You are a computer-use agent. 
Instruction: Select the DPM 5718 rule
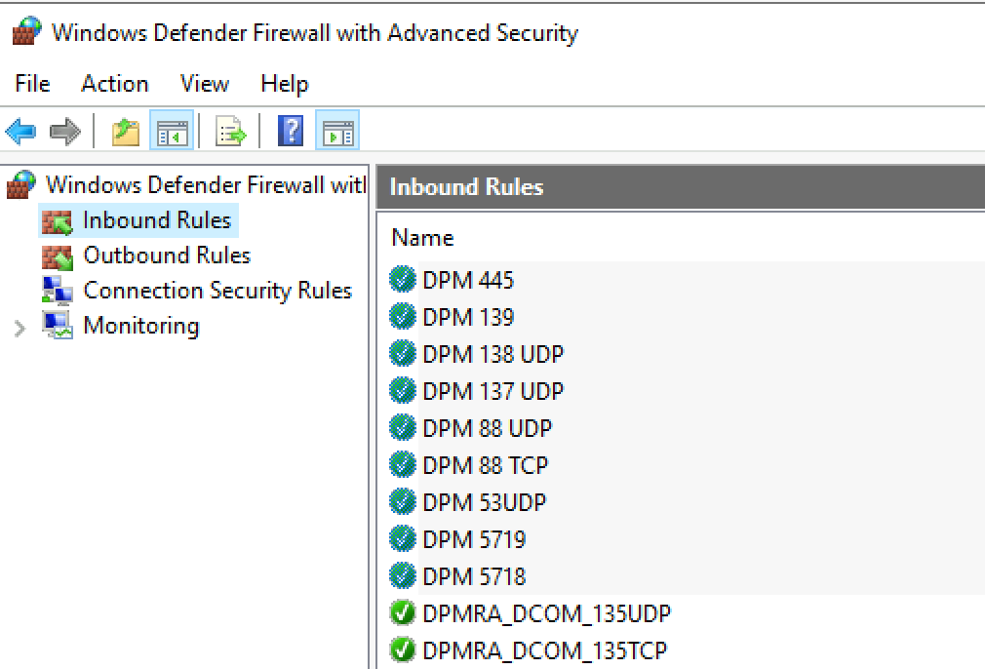point(474,576)
